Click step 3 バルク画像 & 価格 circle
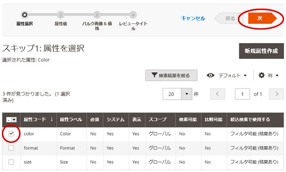The image size is (286, 172). [x=97, y=15]
